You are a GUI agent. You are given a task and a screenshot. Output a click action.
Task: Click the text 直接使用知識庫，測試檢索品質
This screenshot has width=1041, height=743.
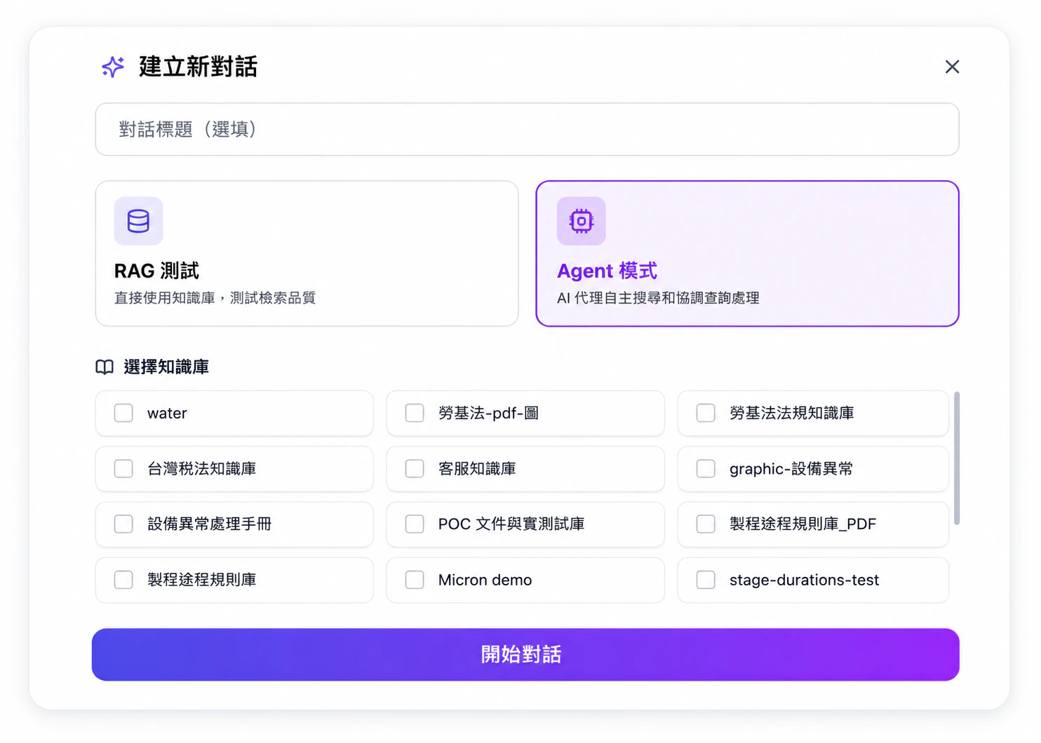[215, 298]
